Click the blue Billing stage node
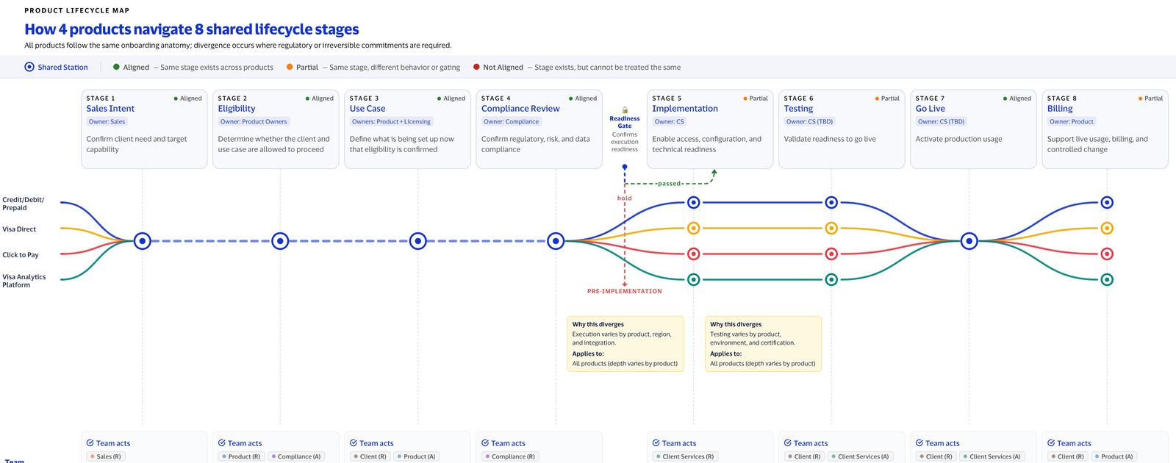Viewport: 1176px width, 463px height. (1107, 202)
